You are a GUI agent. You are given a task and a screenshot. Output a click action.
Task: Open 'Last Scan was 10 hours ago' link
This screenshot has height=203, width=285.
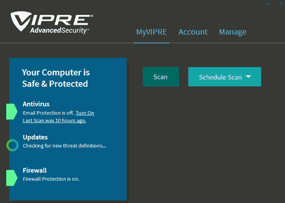click(x=54, y=120)
